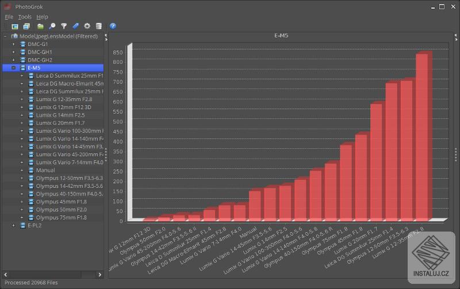Screen dimensions: 460x289
Task: Click the Manual lens bar in chart
Action: [x=255, y=206]
